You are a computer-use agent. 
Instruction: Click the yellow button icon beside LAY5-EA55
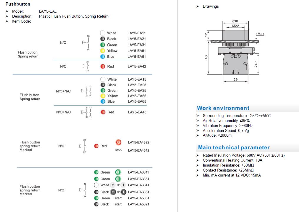pyautogui.click(x=103, y=96)
